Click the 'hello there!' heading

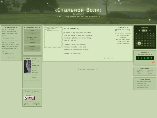click(x=70, y=29)
